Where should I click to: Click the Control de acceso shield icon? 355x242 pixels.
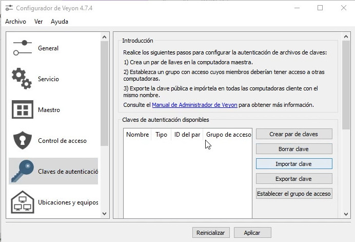[23, 140]
